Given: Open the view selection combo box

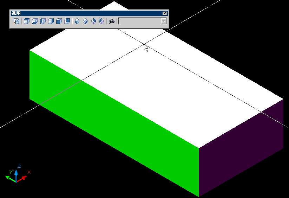Looking at the screenshot, I should click(142, 21).
